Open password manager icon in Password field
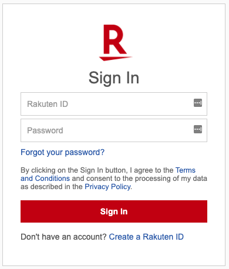This screenshot has height=269, width=229. click(x=198, y=129)
